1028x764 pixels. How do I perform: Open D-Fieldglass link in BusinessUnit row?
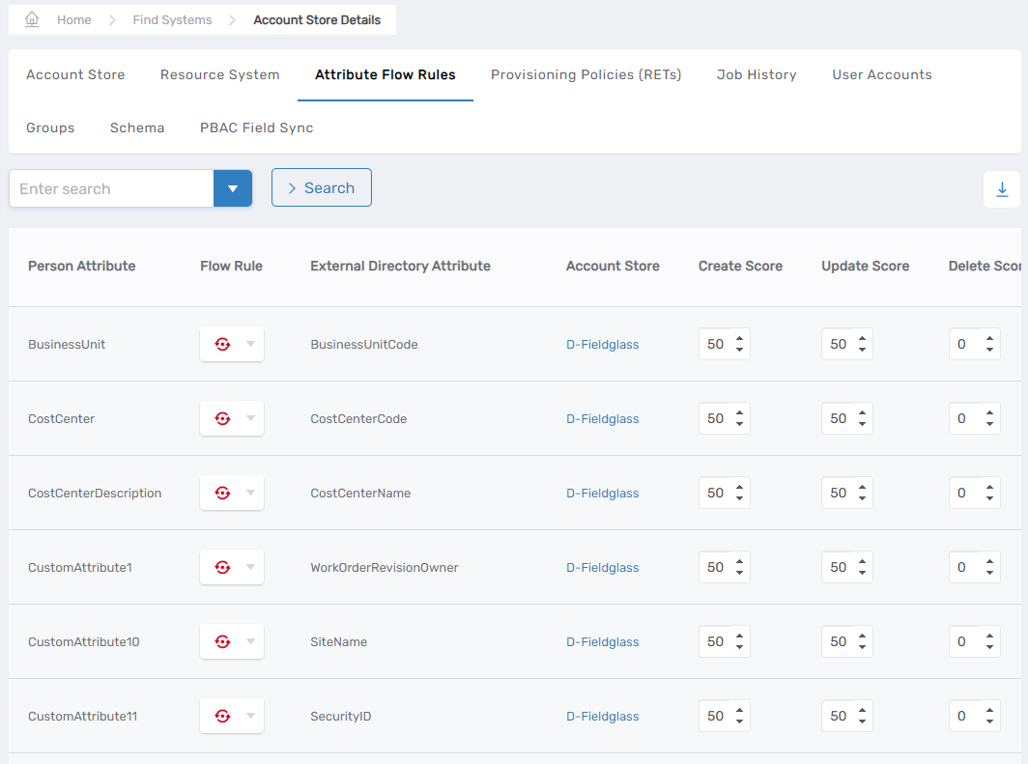602,344
